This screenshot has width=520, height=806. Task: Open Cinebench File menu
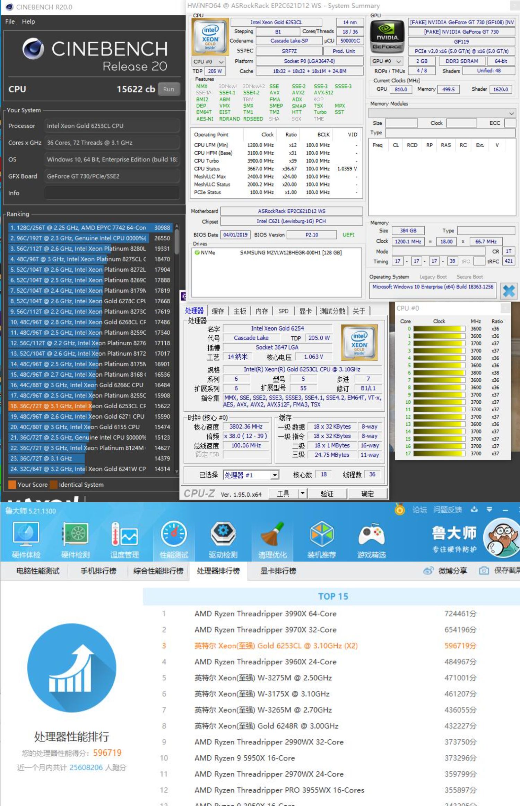[x=10, y=22]
